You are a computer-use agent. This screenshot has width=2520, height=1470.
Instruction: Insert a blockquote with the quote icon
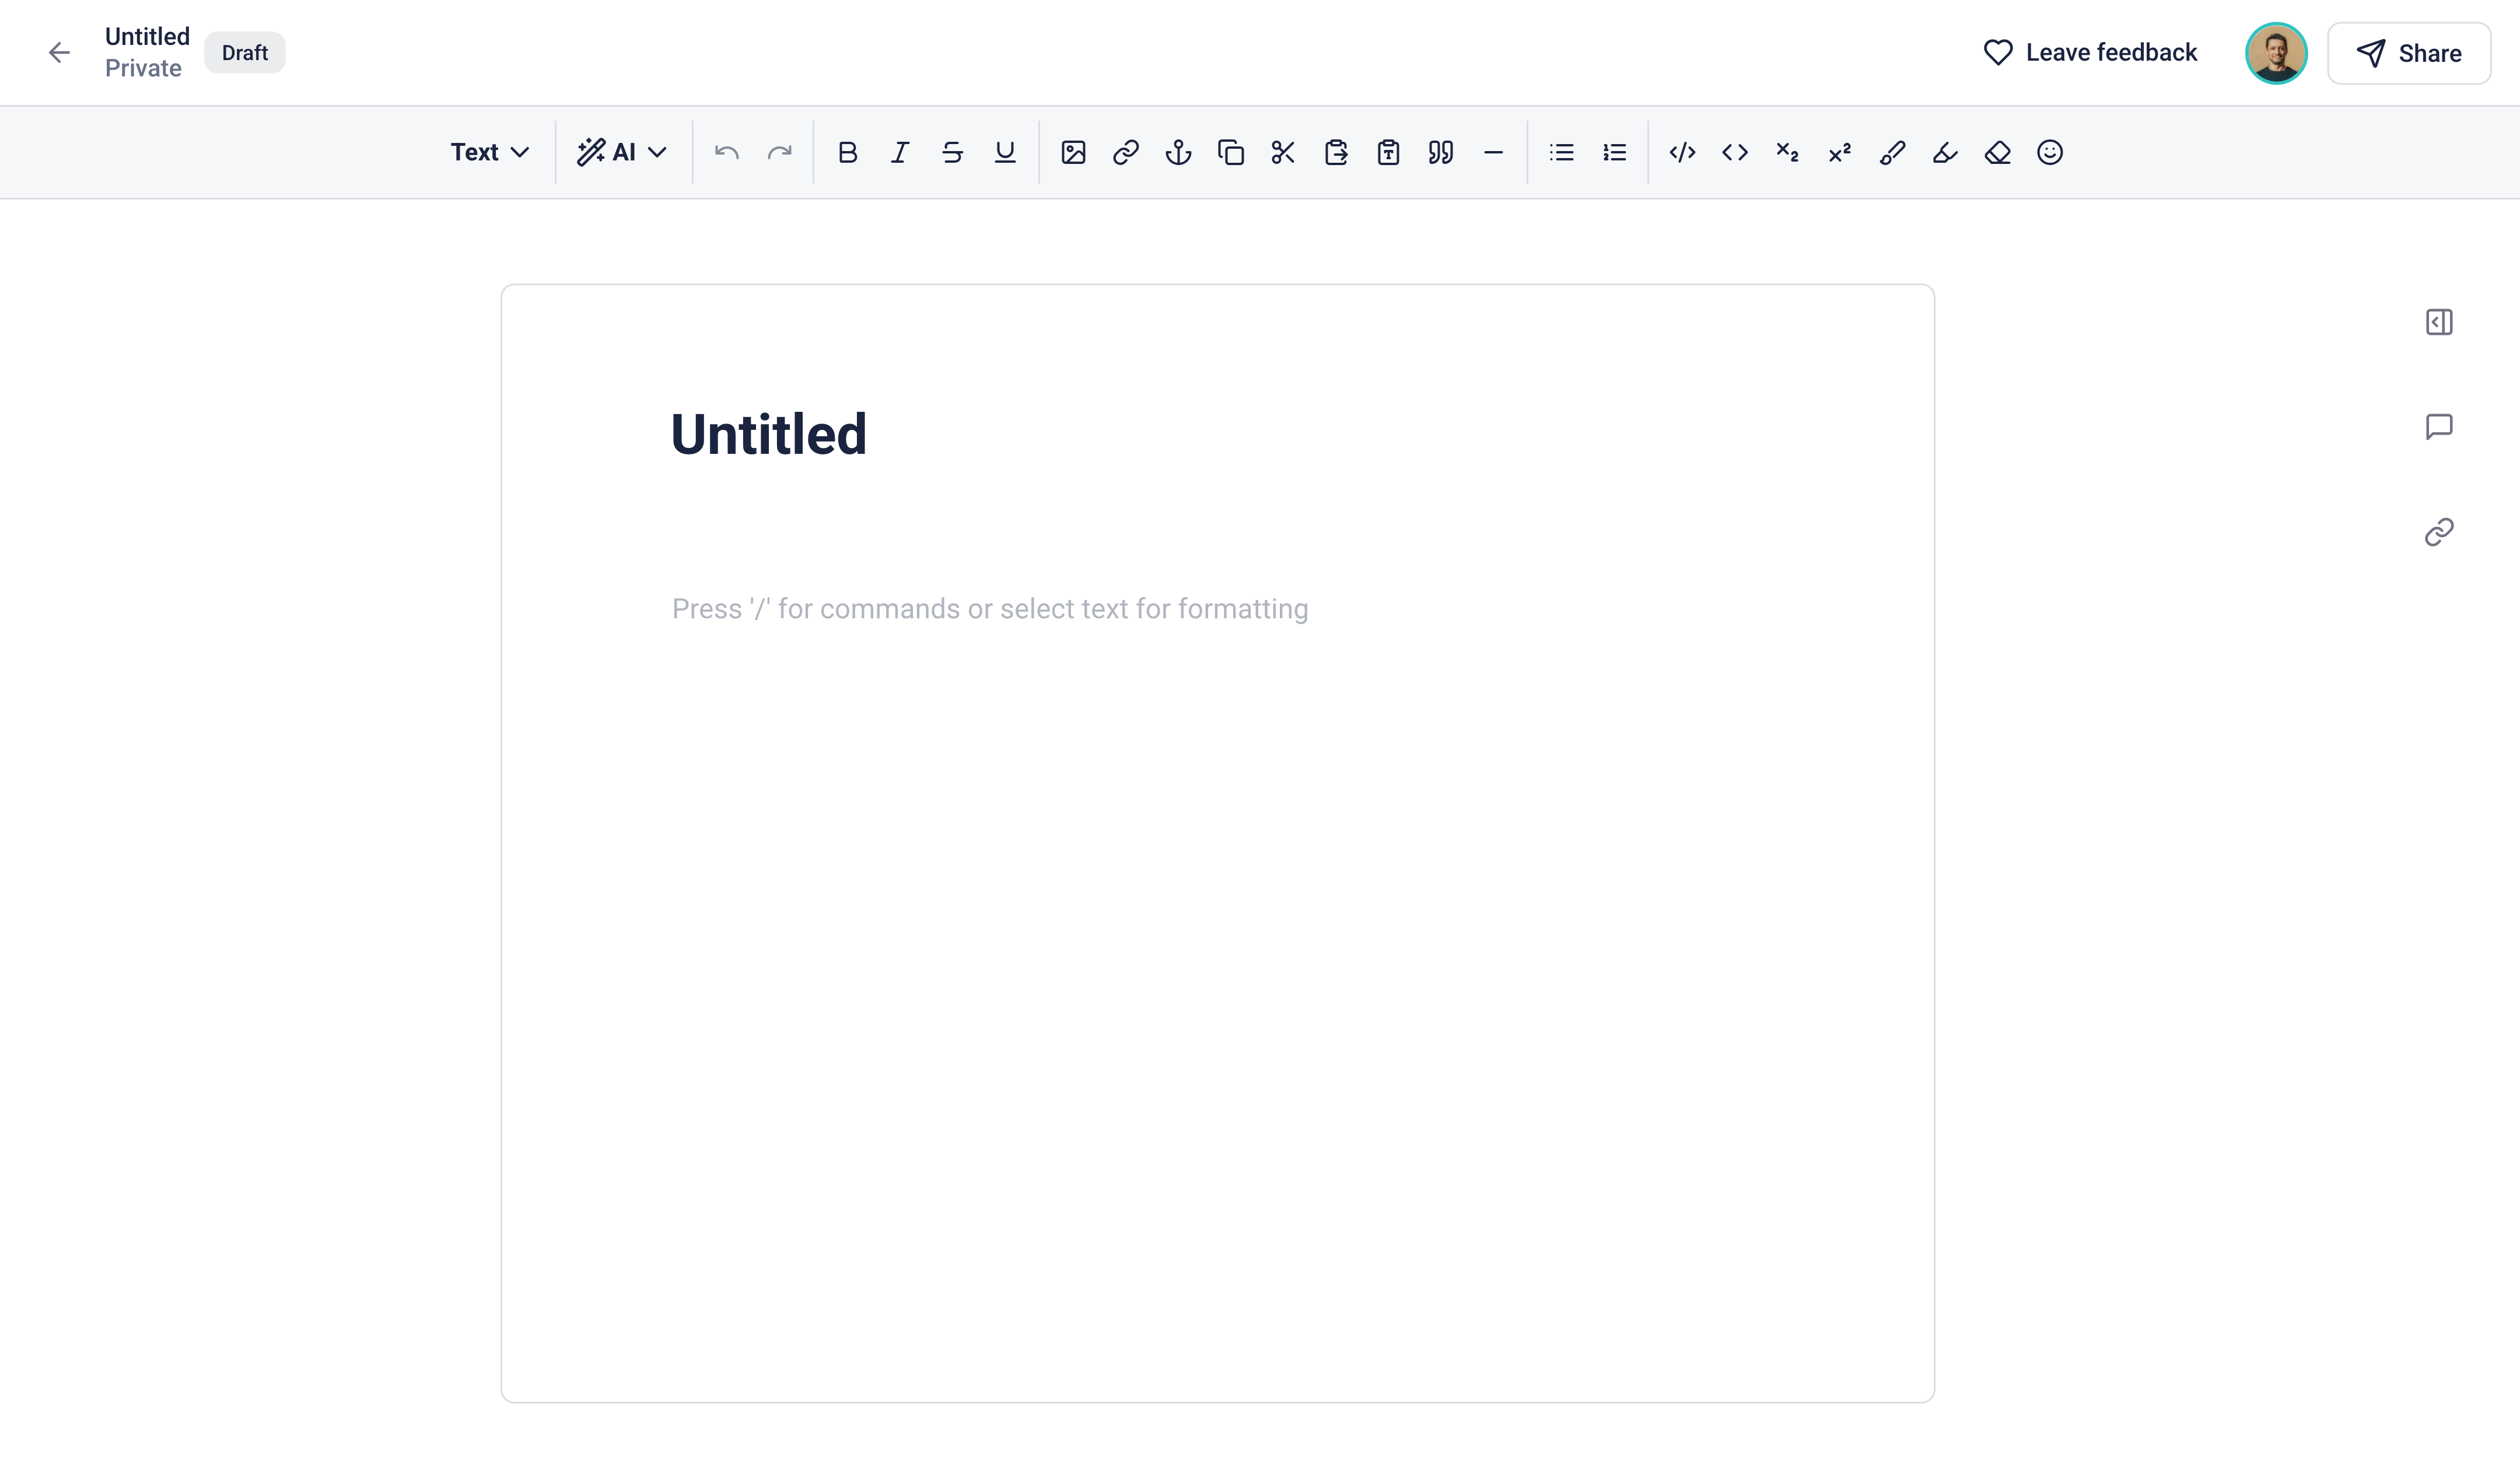pyautogui.click(x=1440, y=152)
